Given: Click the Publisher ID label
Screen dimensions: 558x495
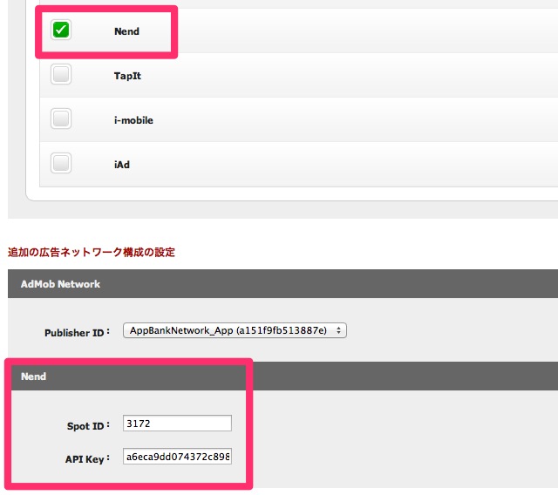Looking at the screenshot, I should coord(77,333).
